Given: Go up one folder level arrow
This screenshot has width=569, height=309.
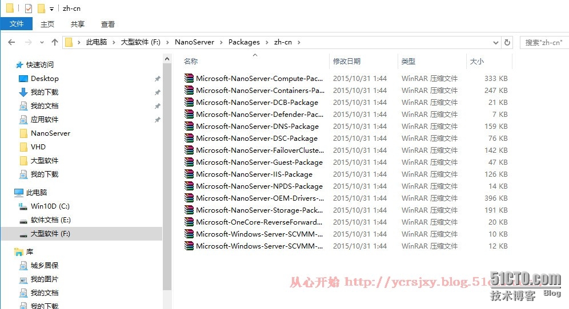Looking at the screenshot, I should (55, 42).
